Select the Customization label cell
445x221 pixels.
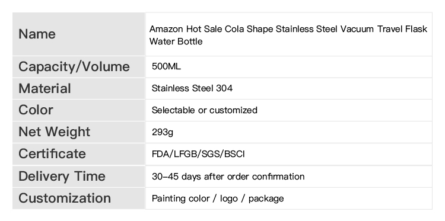78,198
